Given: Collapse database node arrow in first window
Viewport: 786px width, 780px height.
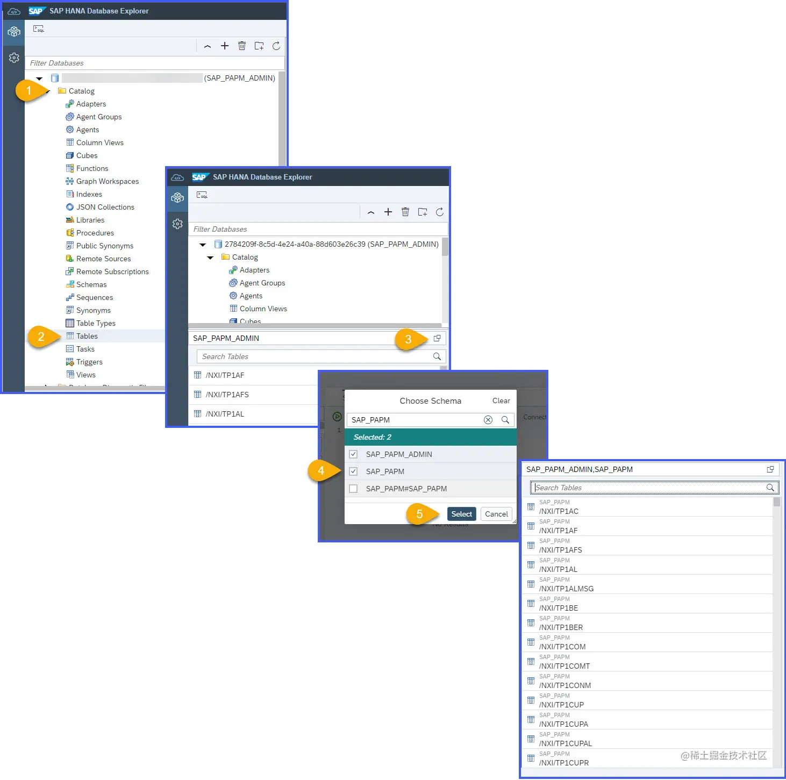Looking at the screenshot, I should (39, 78).
